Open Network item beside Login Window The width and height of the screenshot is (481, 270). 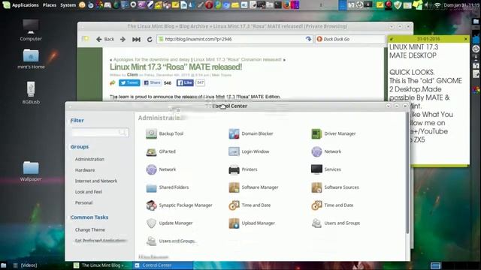click(326, 151)
